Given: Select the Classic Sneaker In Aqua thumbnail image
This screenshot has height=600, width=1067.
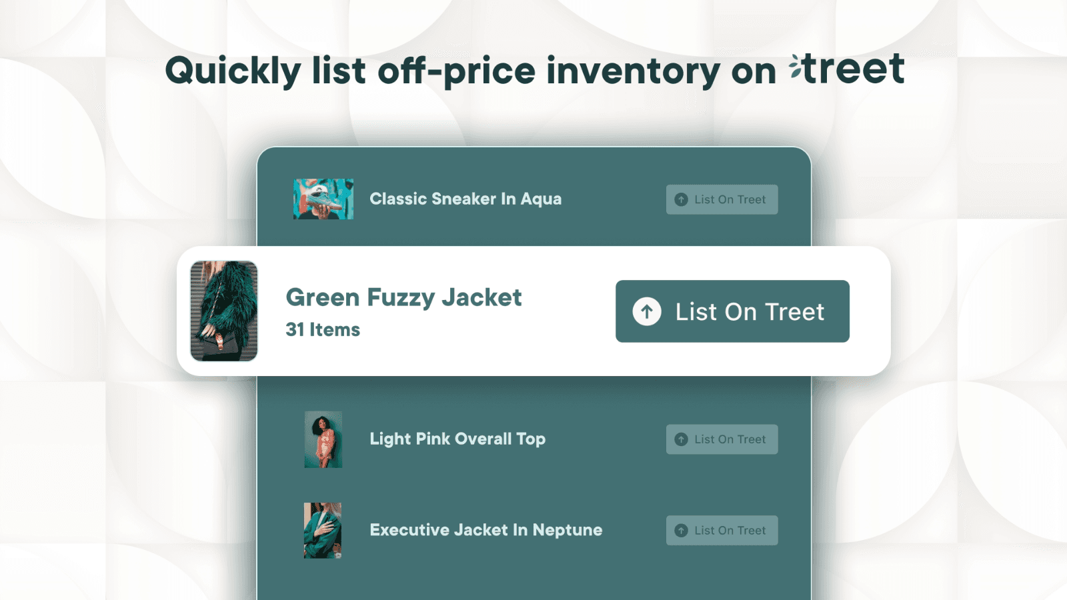Looking at the screenshot, I should click(323, 199).
